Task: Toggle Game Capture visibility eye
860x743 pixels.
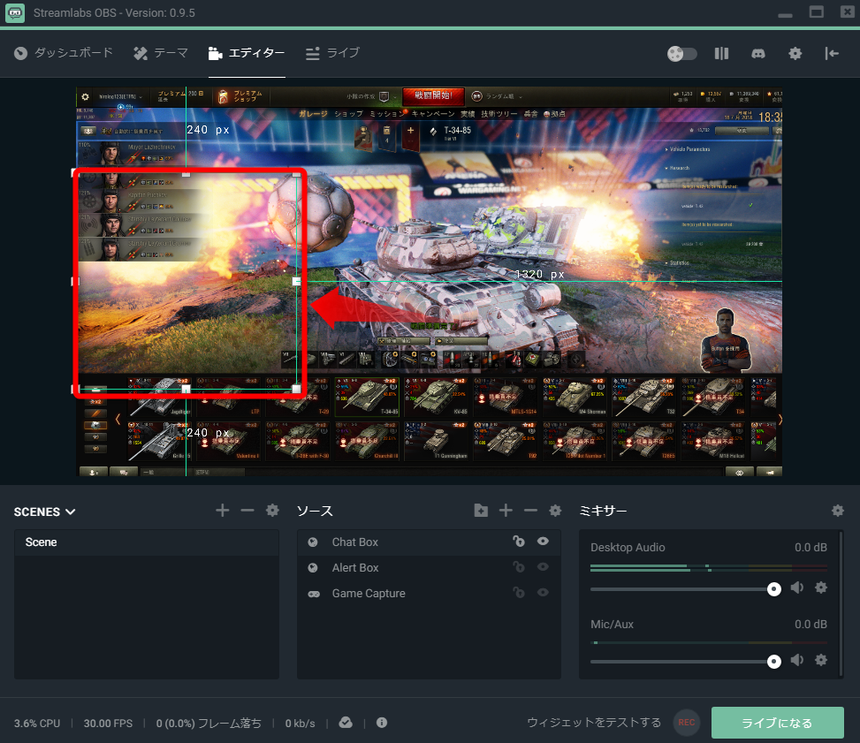Action: (x=543, y=593)
